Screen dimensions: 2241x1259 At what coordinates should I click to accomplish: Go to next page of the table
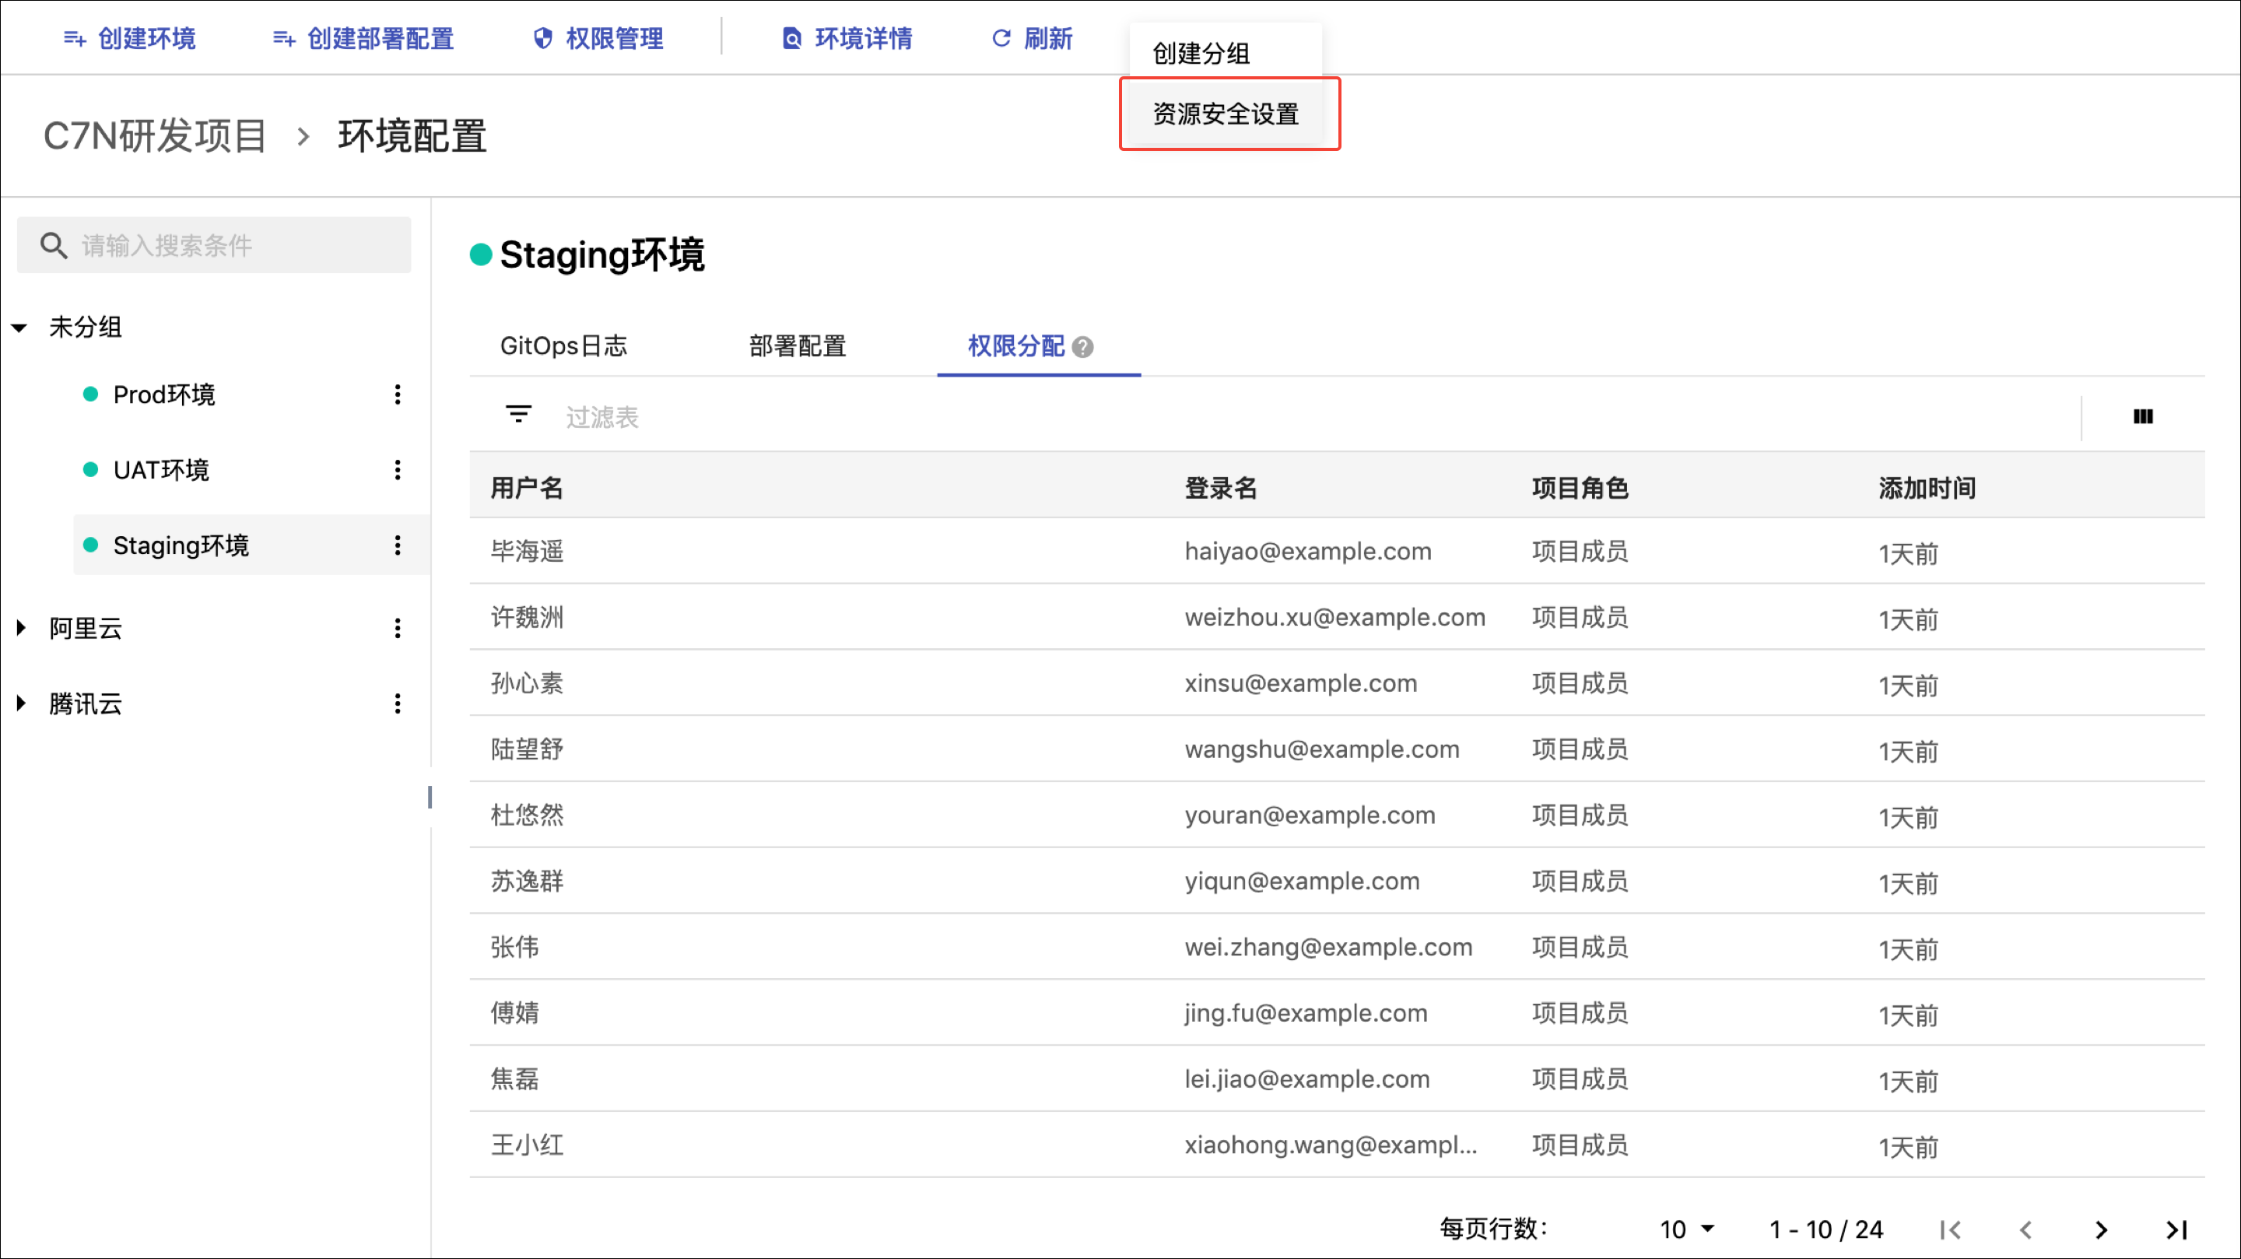pos(2101,1229)
